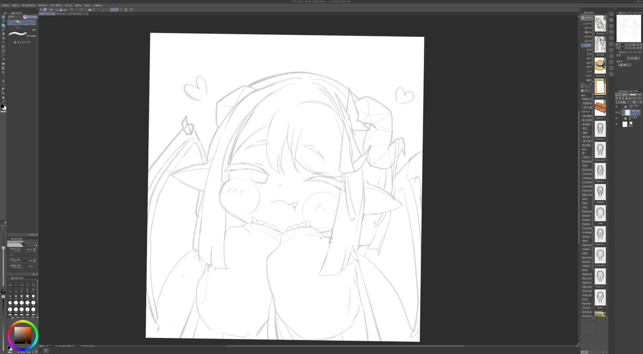Image resolution: width=643 pixels, height=354 pixels.
Task: Click the leather sofa material thumbnail
Action: tap(600, 108)
